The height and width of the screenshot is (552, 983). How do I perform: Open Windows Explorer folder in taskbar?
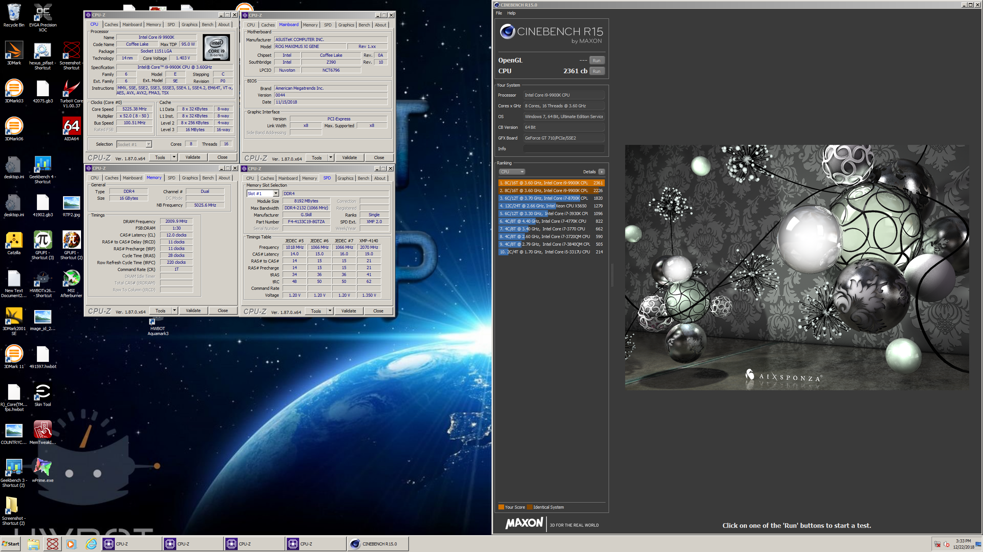pos(33,544)
